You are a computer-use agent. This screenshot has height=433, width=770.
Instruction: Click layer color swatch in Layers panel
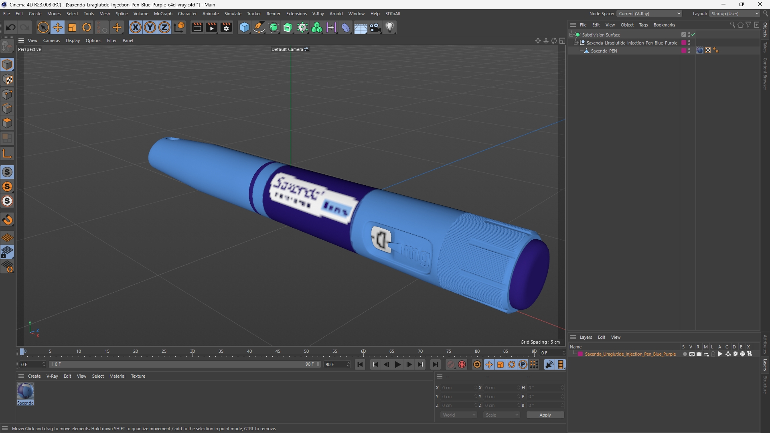click(580, 354)
